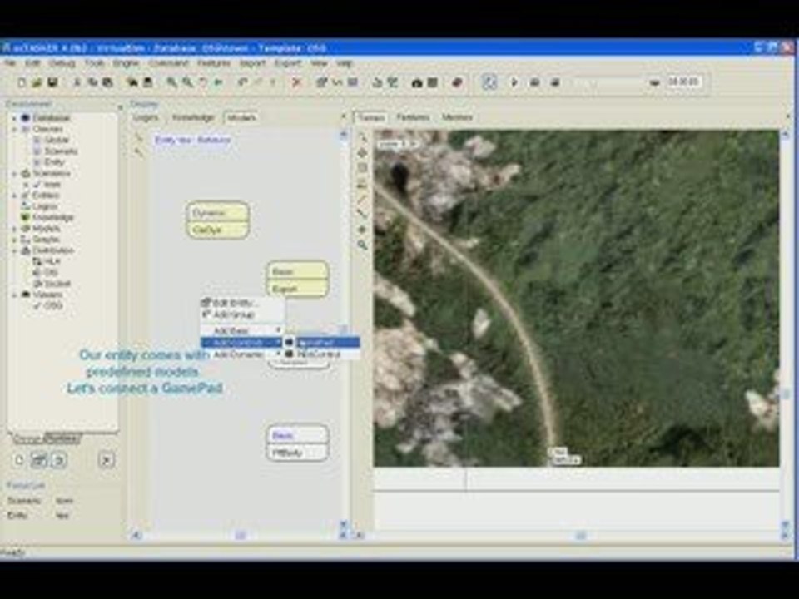Switch to the Monitors tab

click(457, 117)
